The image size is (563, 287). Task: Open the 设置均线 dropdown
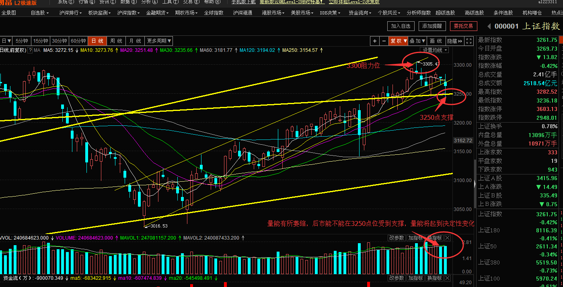click(435, 50)
